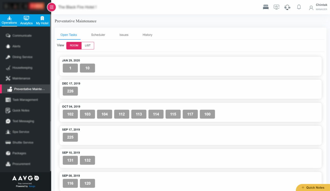Open the Chintak manager profile icon

(311, 7)
